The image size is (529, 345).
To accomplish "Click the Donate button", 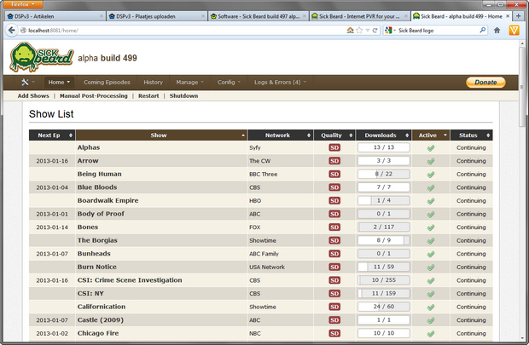I will pyautogui.click(x=485, y=83).
